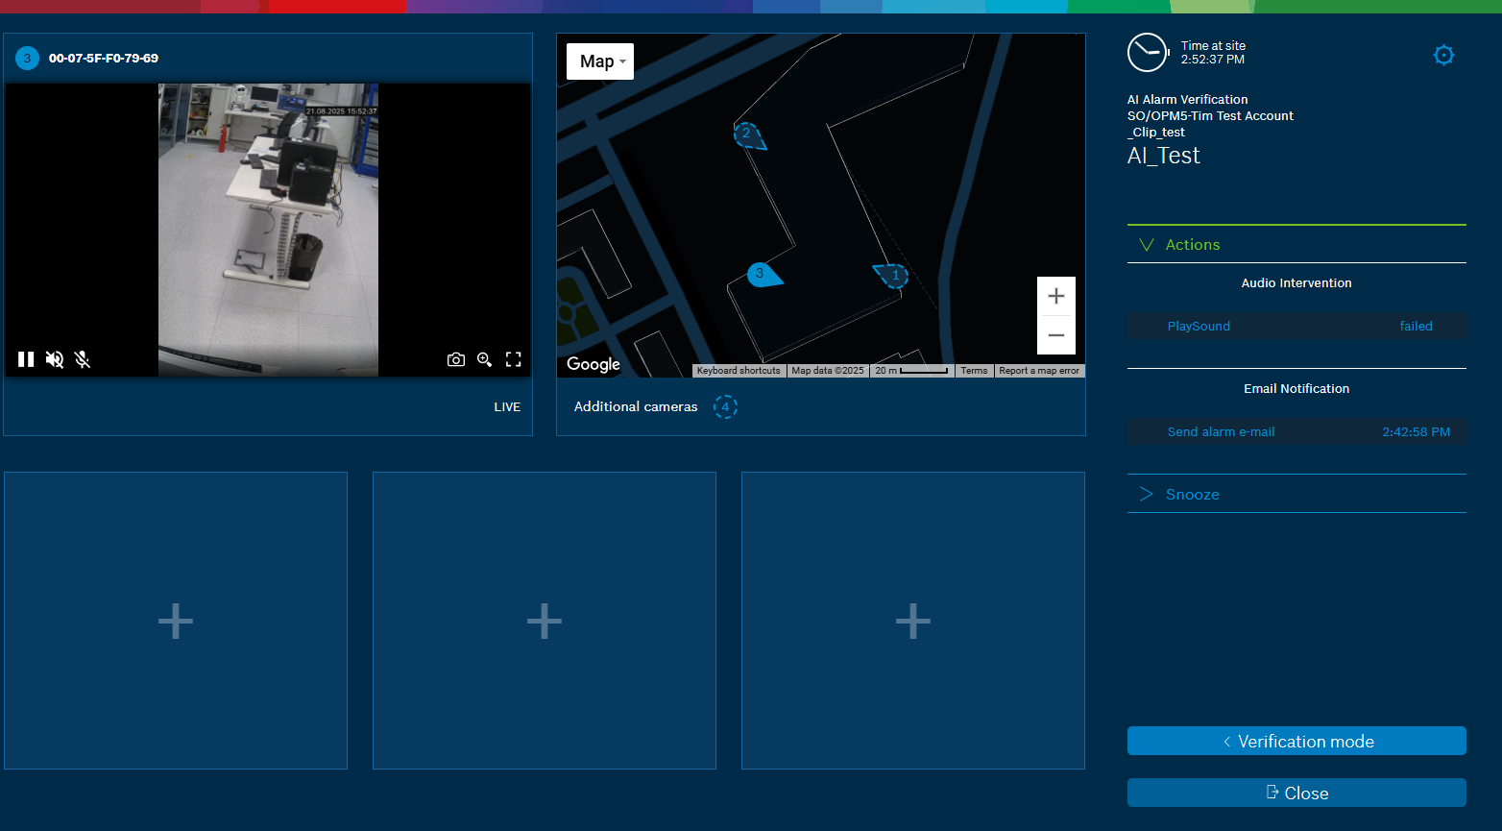
Task: Select camera marker 1 on map
Action: (894, 276)
